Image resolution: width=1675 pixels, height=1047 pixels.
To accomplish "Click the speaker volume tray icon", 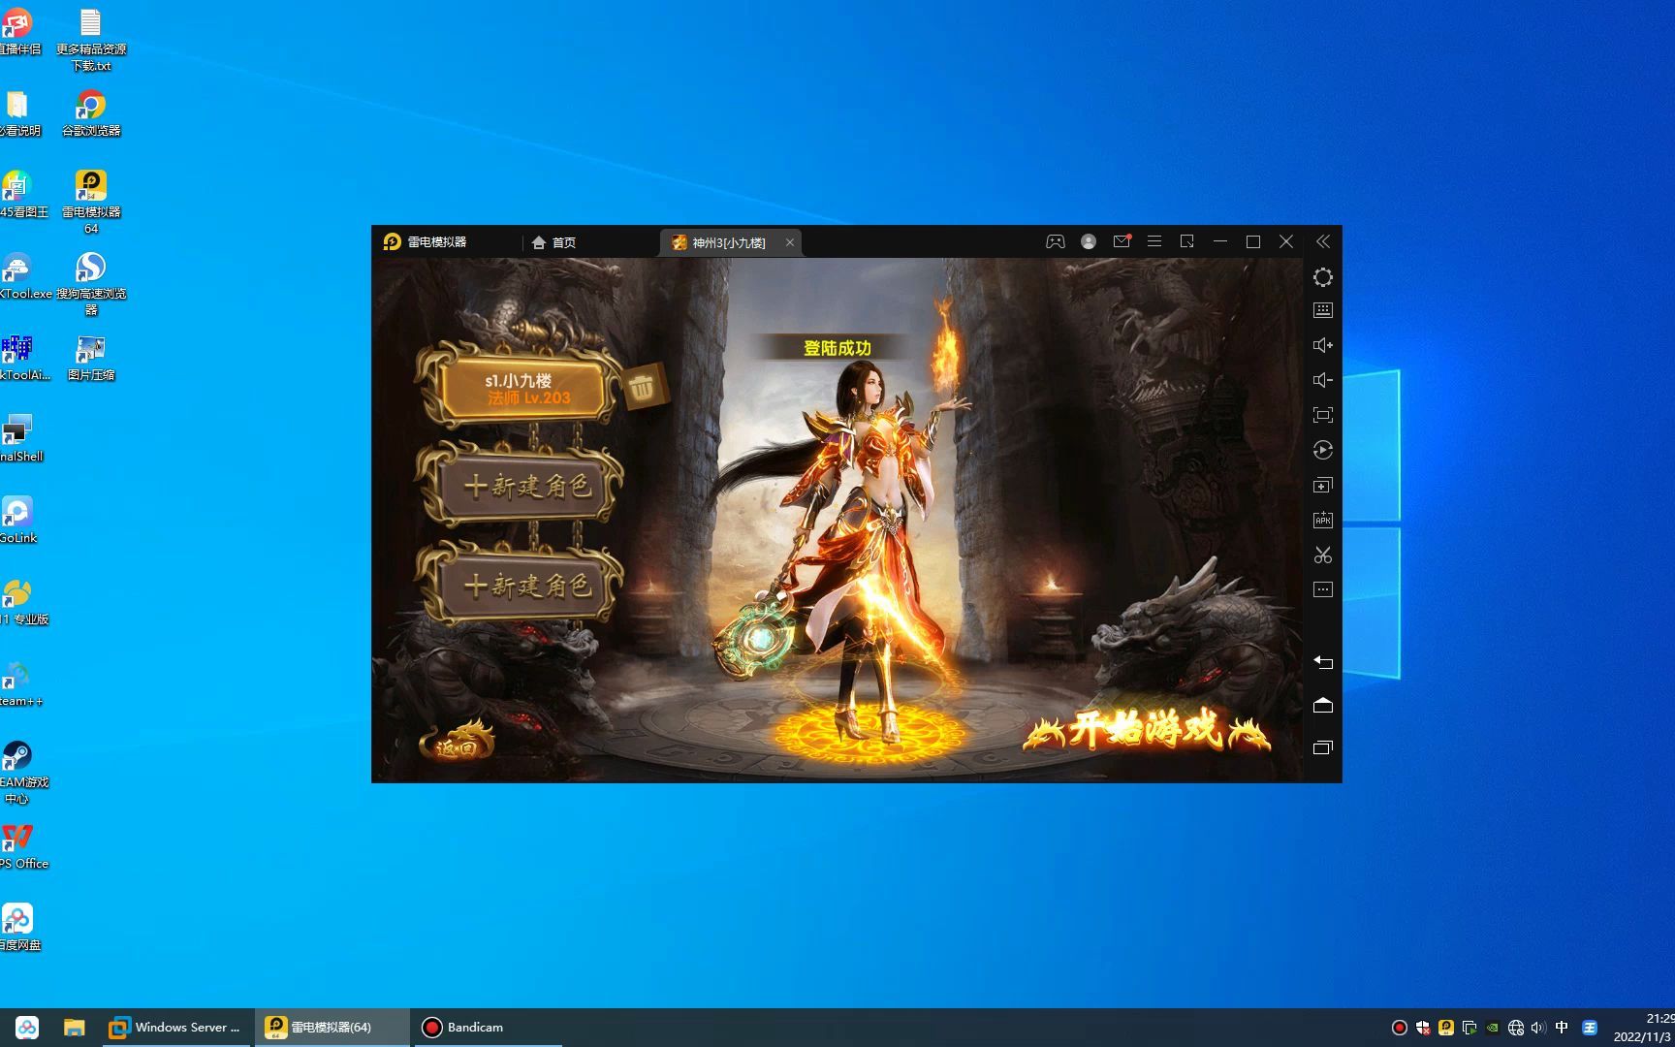I will [1538, 1028].
